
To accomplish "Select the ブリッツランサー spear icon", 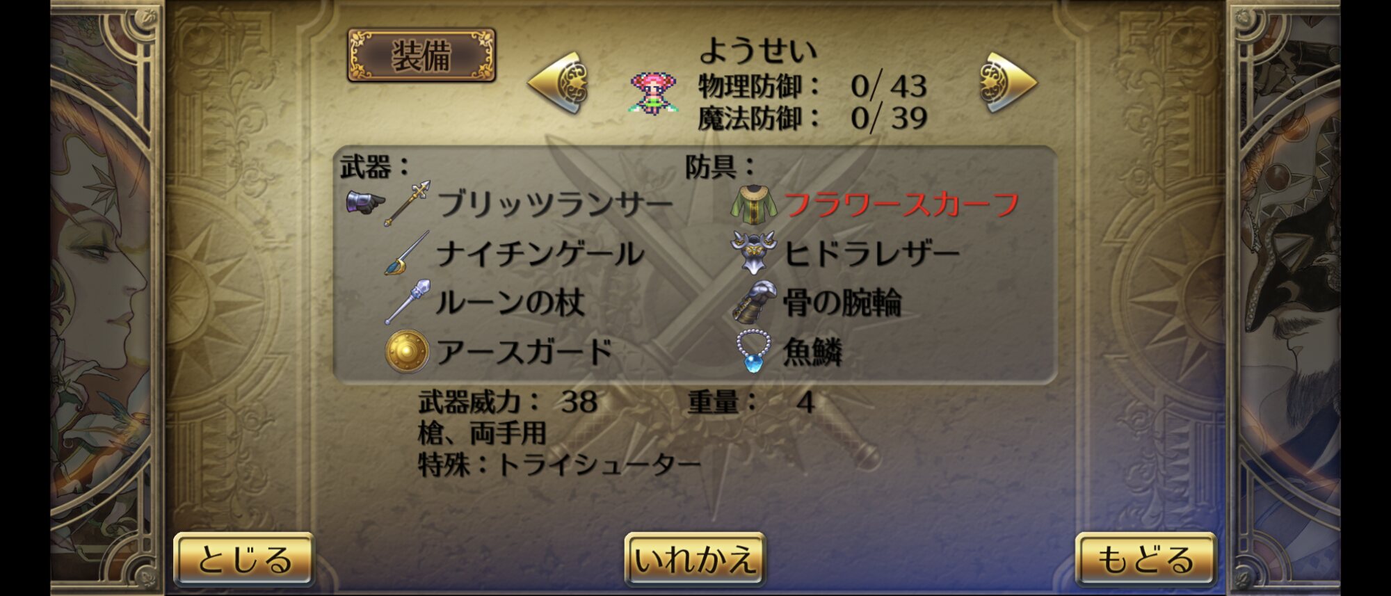I will click(408, 203).
